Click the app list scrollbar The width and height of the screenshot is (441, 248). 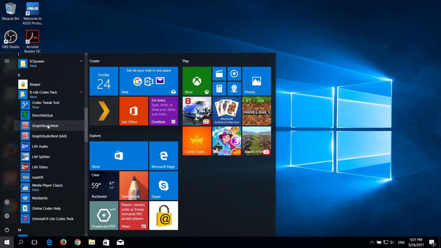click(x=86, y=125)
